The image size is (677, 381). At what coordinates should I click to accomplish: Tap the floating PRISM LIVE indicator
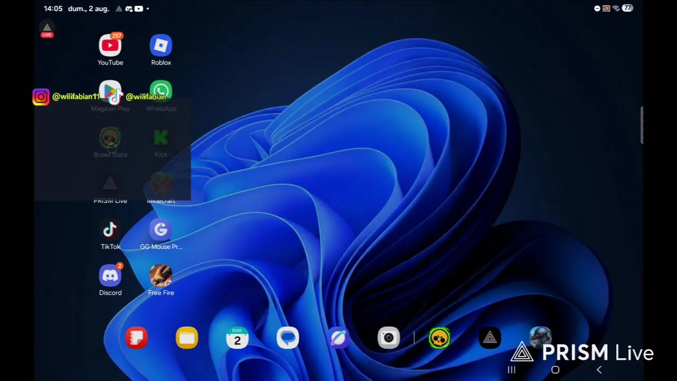[x=47, y=30]
